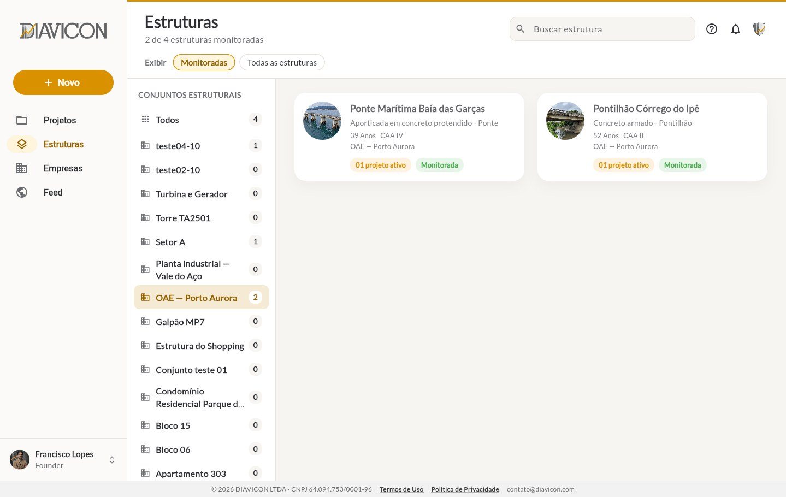Go to Projetos via folder icon
The width and height of the screenshot is (786, 497).
point(22,120)
